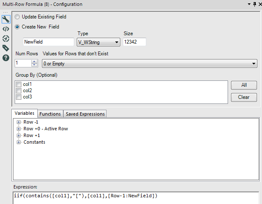Open the Help question mark icon

[6, 58]
